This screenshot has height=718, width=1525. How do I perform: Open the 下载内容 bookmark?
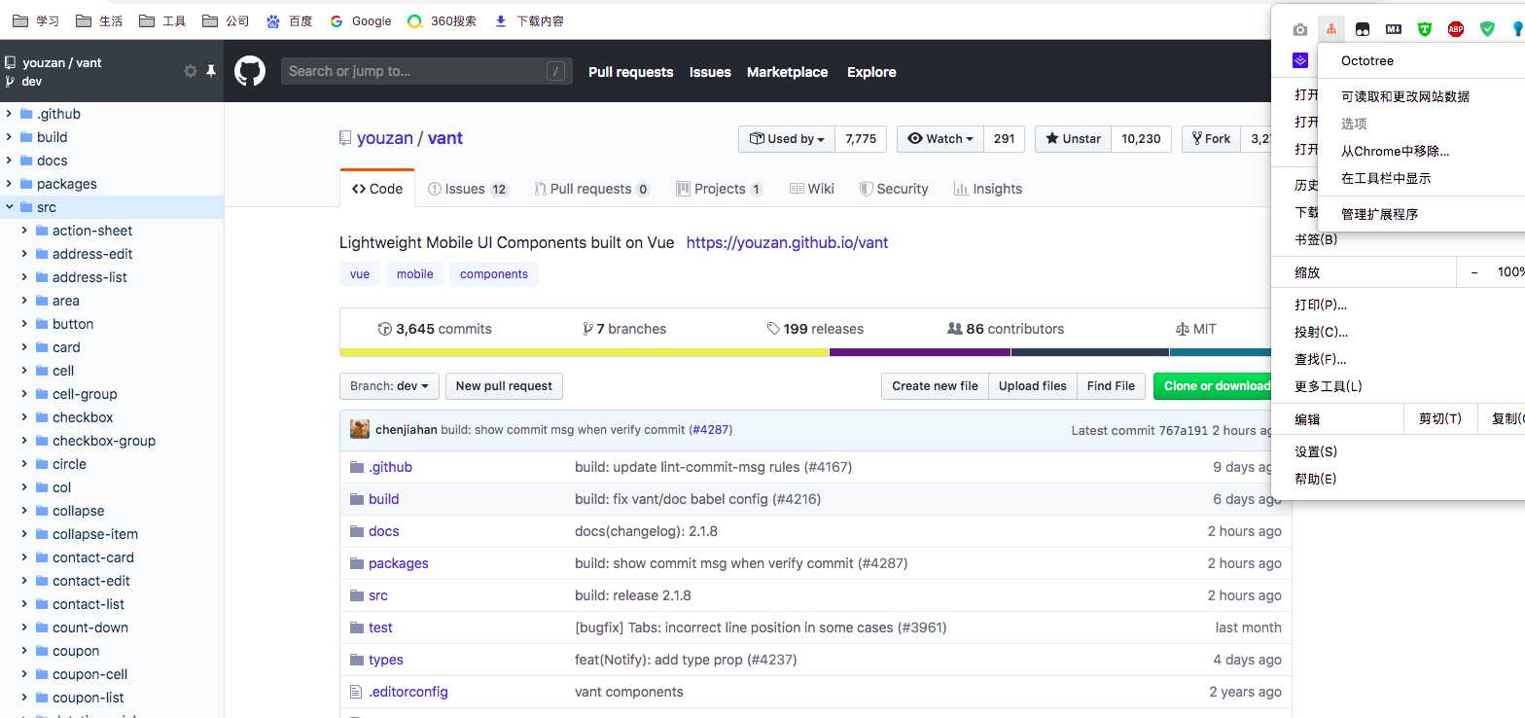click(x=529, y=20)
